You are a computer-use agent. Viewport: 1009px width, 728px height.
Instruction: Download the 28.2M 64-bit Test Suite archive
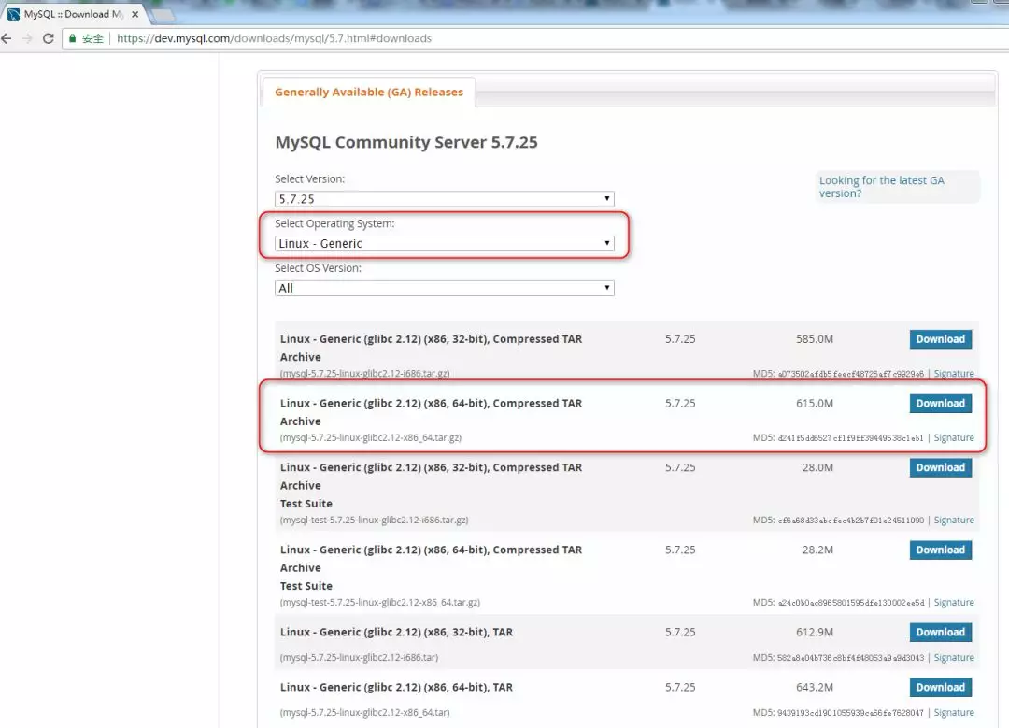tap(940, 550)
